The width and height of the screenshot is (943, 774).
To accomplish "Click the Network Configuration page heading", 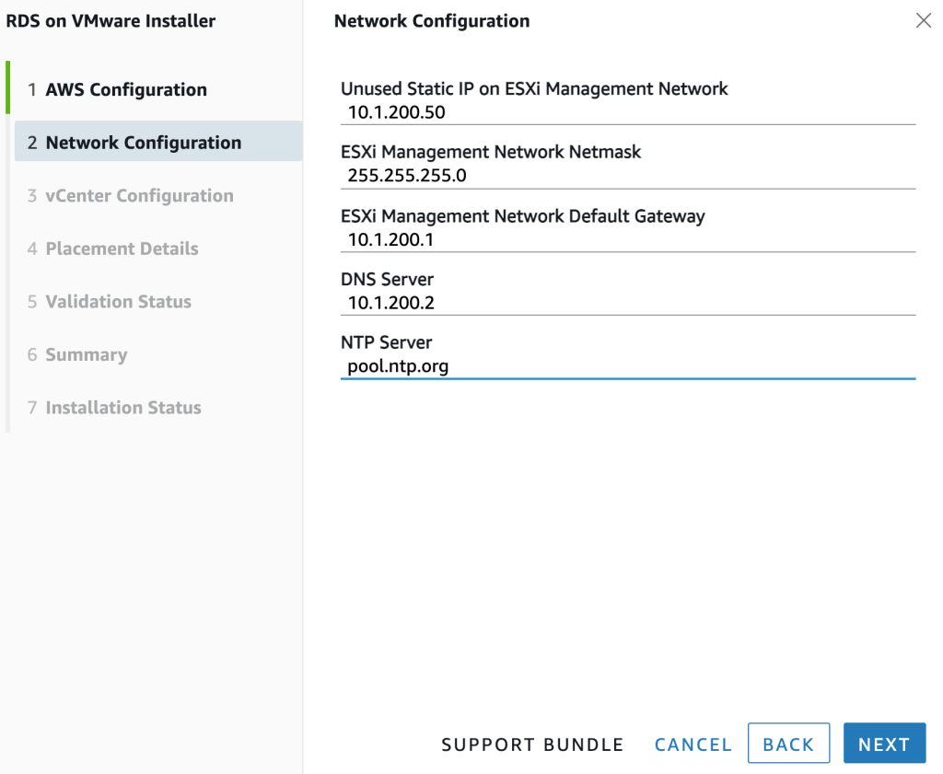I will pos(432,20).
